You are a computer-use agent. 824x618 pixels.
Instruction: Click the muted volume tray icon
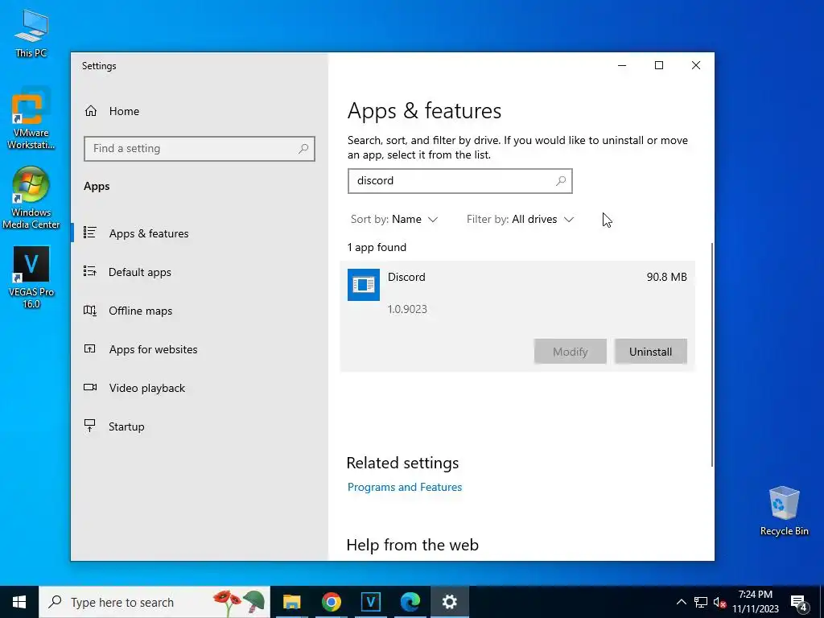pos(719,602)
